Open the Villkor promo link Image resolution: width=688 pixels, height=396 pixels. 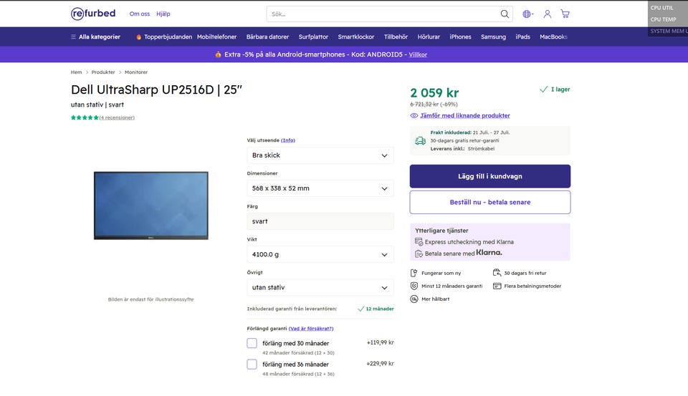[418, 54]
